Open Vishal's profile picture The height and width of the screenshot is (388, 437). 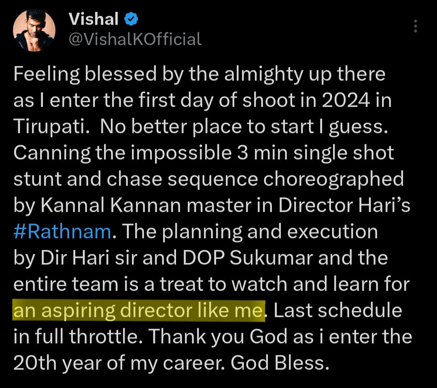[34, 30]
